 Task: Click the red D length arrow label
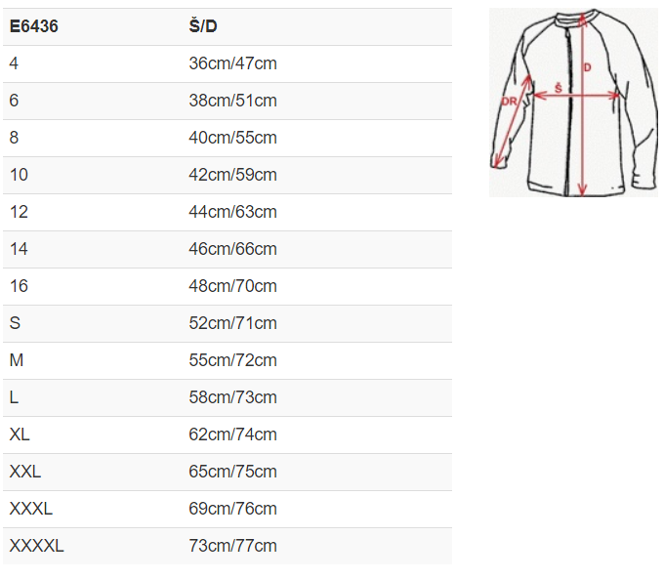click(x=587, y=67)
